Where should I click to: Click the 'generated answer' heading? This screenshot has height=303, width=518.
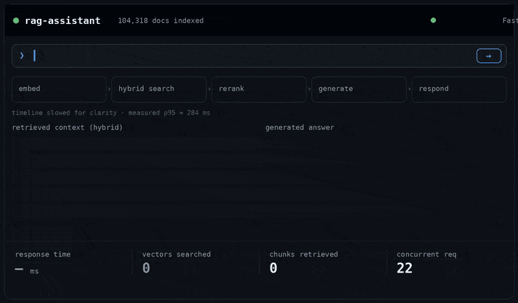[x=300, y=128]
